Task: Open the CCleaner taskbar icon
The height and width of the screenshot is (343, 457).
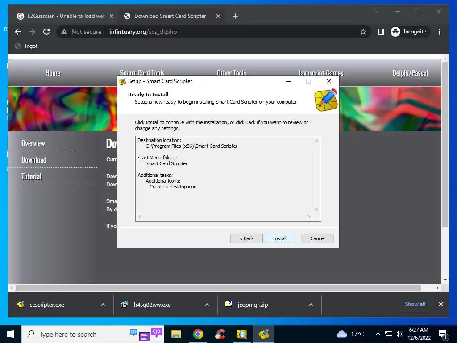Action: (220, 334)
